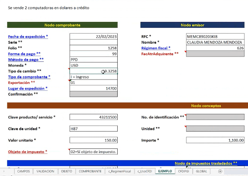Click the Importe cell showing 1,100.00

215,140
